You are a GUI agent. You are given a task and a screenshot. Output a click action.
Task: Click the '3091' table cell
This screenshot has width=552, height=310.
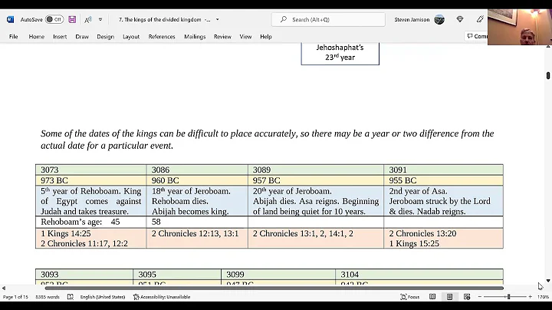point(444,170)
